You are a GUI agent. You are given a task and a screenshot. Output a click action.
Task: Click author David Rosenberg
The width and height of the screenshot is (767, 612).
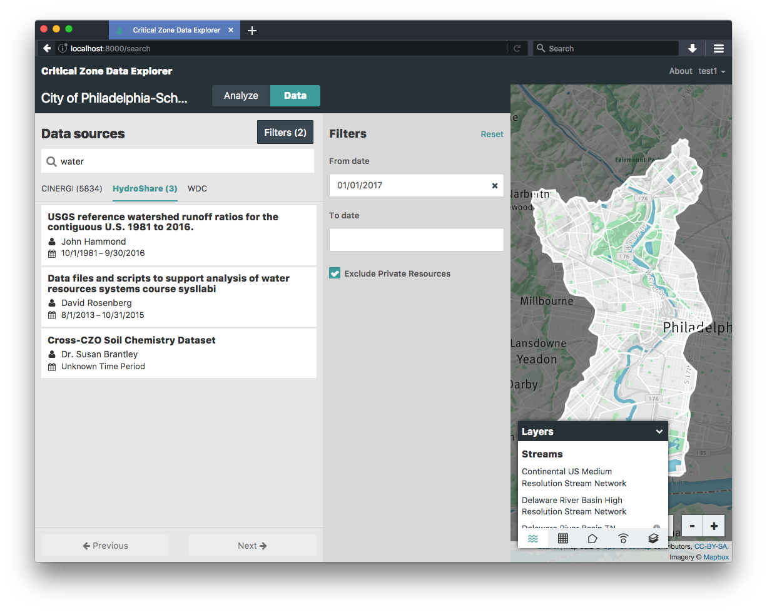coord(96,303)
